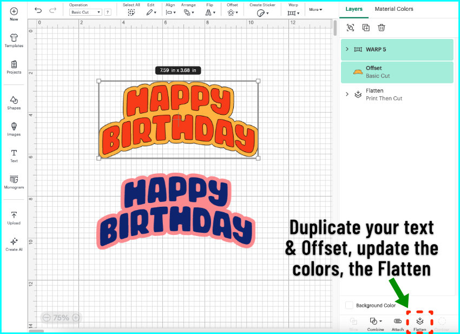Open the Offset tool dropdown

(x=232, y=12)
